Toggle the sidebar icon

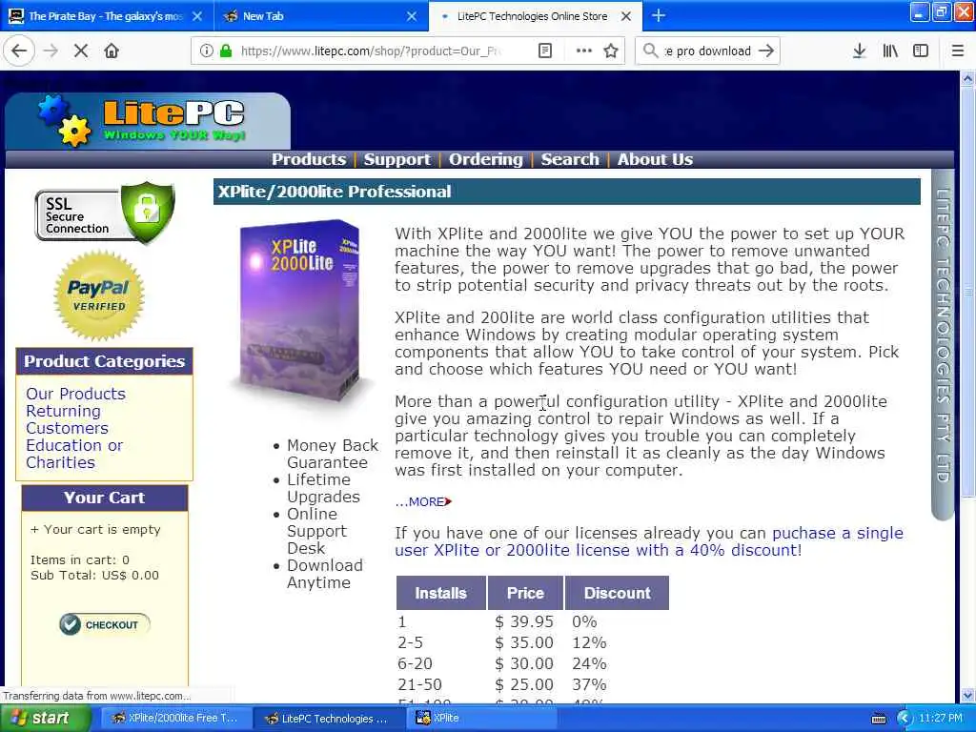921,51
